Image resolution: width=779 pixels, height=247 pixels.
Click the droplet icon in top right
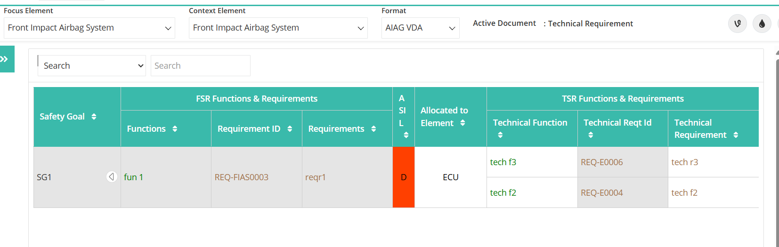point(762,24)
